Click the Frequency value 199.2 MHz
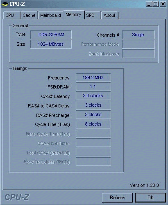Screen dimensions: 168x205 tap(93, 77)
